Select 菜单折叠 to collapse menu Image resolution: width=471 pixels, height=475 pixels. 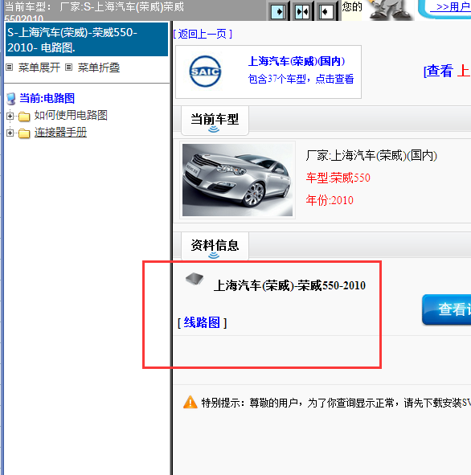coord(99,68)
